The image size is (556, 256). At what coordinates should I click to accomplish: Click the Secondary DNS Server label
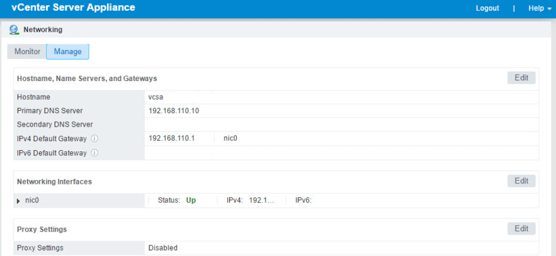(55, 124)
